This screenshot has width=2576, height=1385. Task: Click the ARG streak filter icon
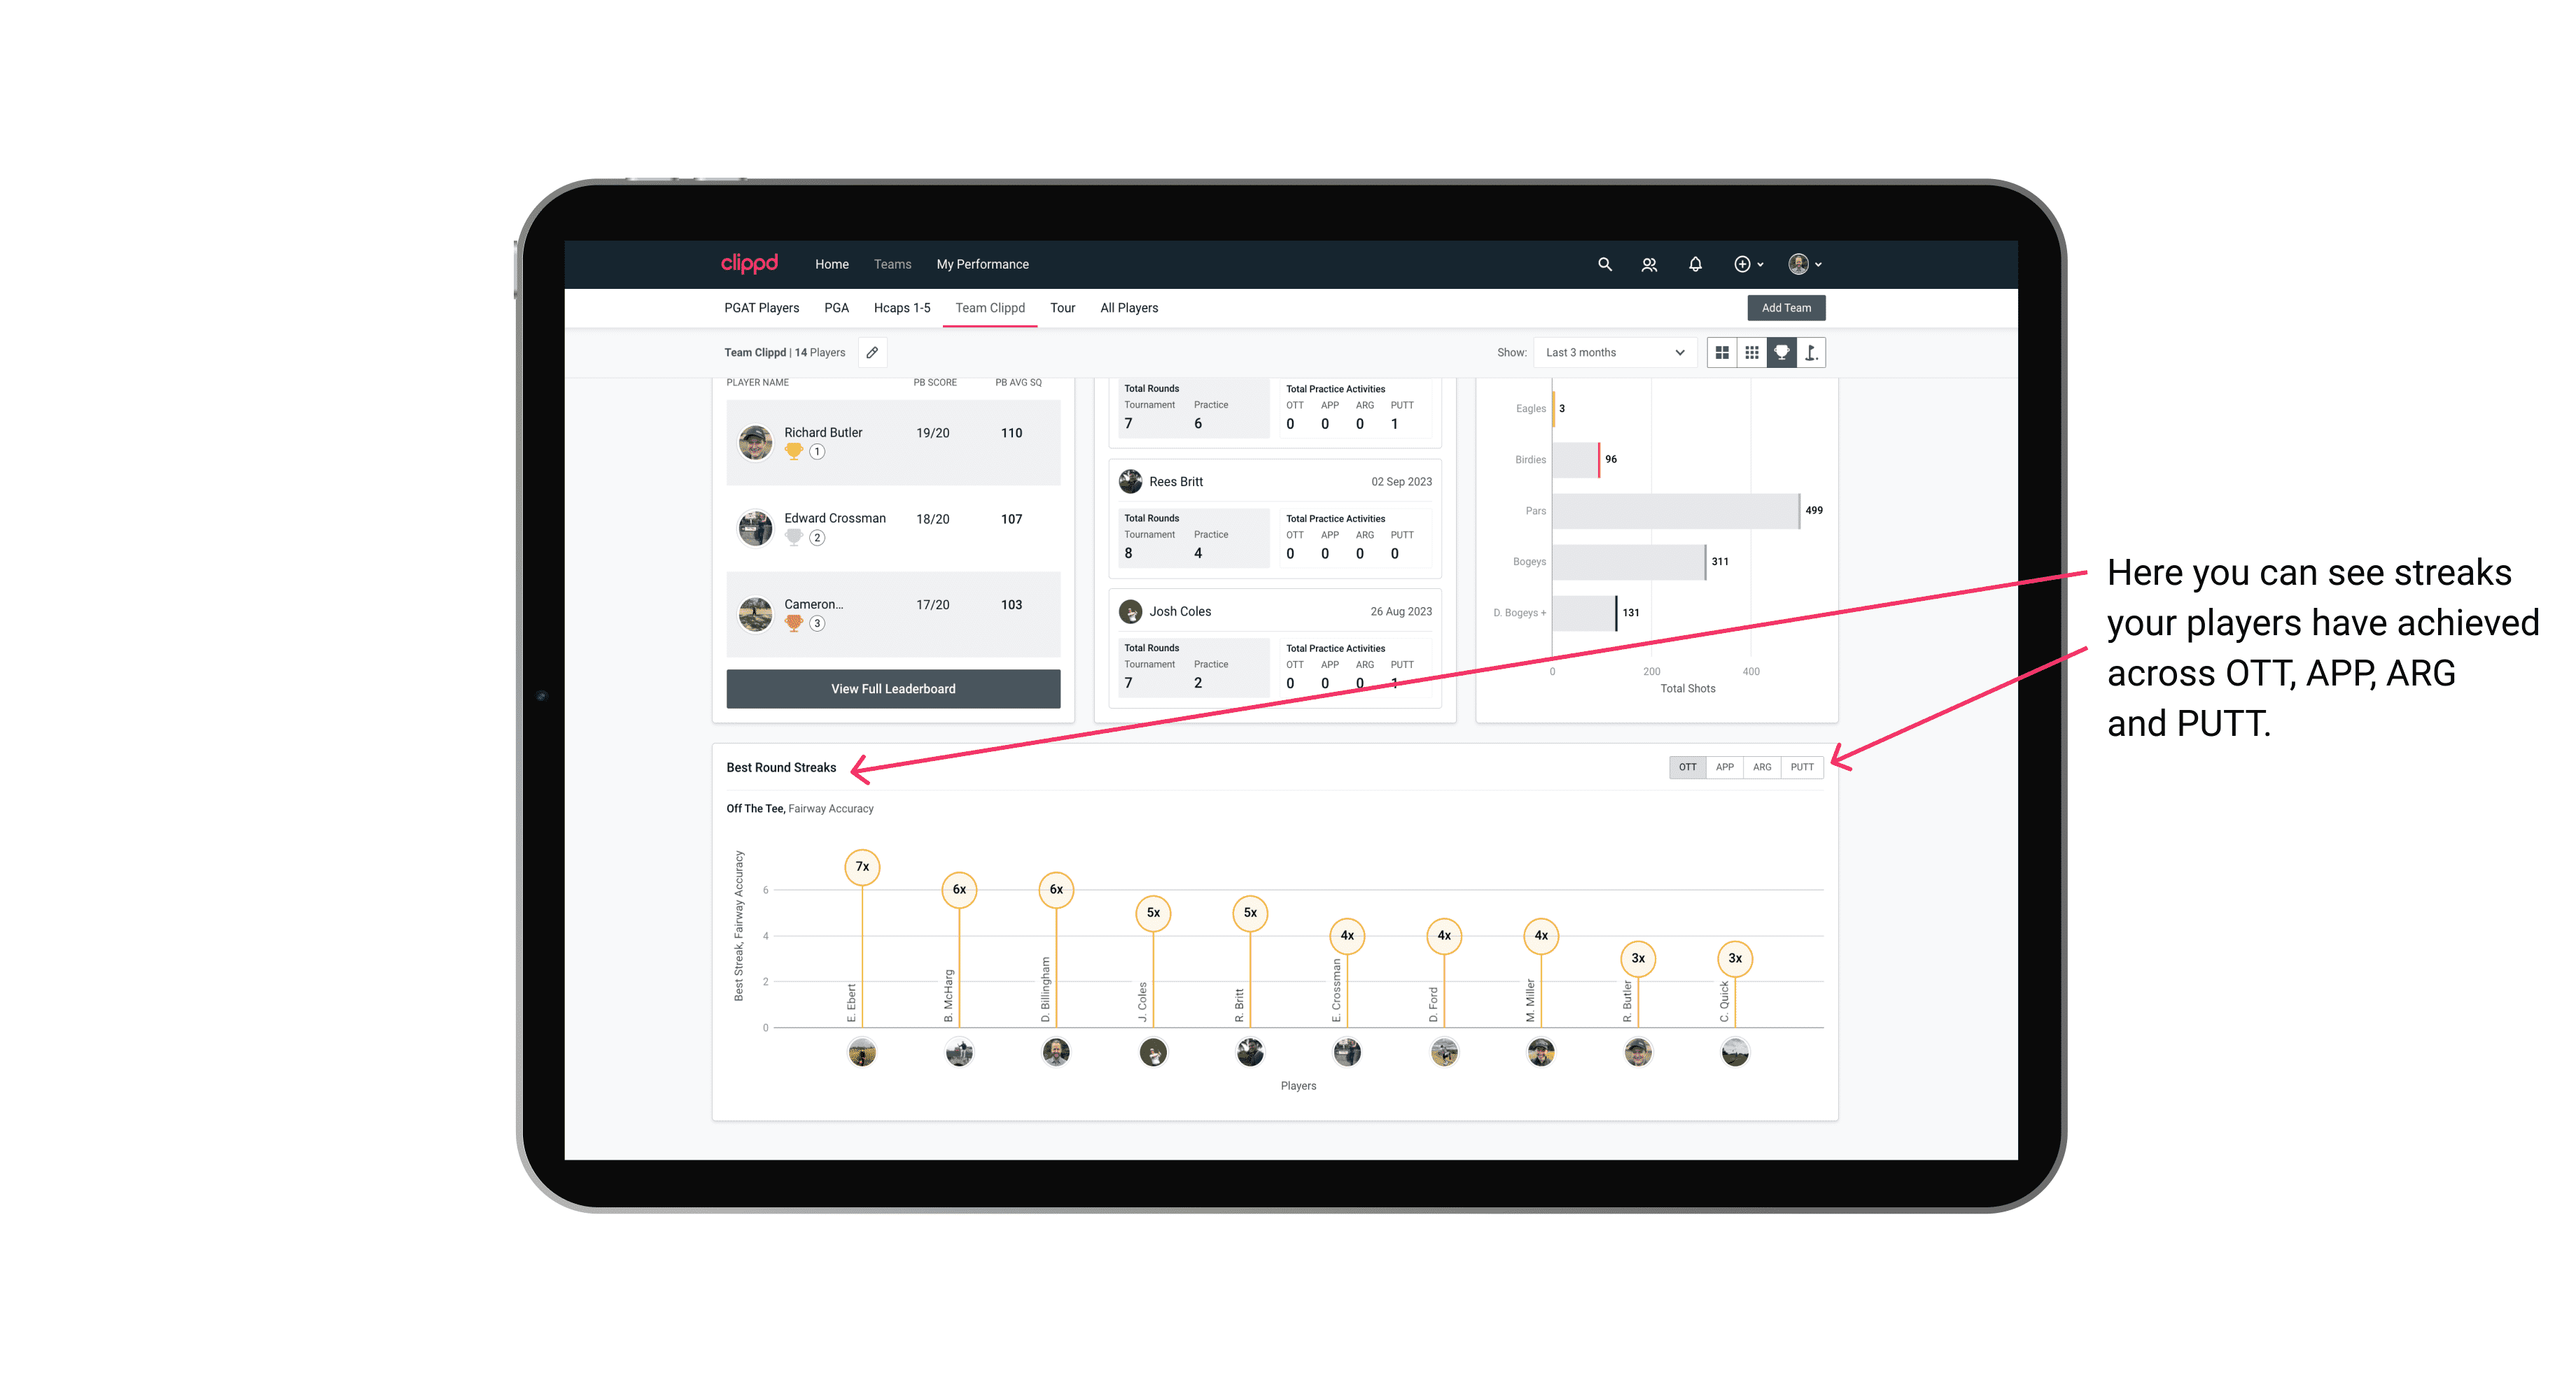(1764, 767)
